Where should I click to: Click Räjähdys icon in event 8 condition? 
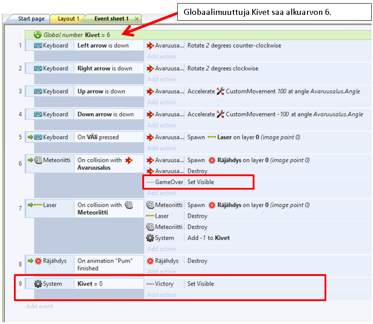(38, 261)
